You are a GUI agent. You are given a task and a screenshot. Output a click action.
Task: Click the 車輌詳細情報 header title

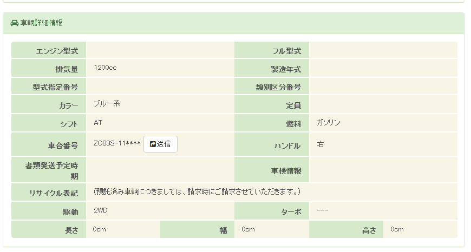click(x=42, y=23)
